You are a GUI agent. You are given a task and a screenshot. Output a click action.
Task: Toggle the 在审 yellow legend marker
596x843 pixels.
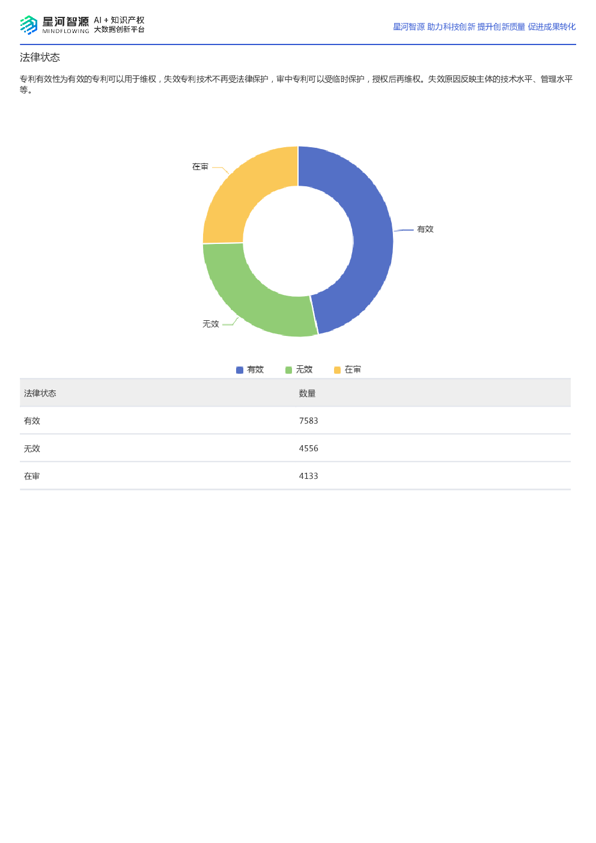point(337,370)
